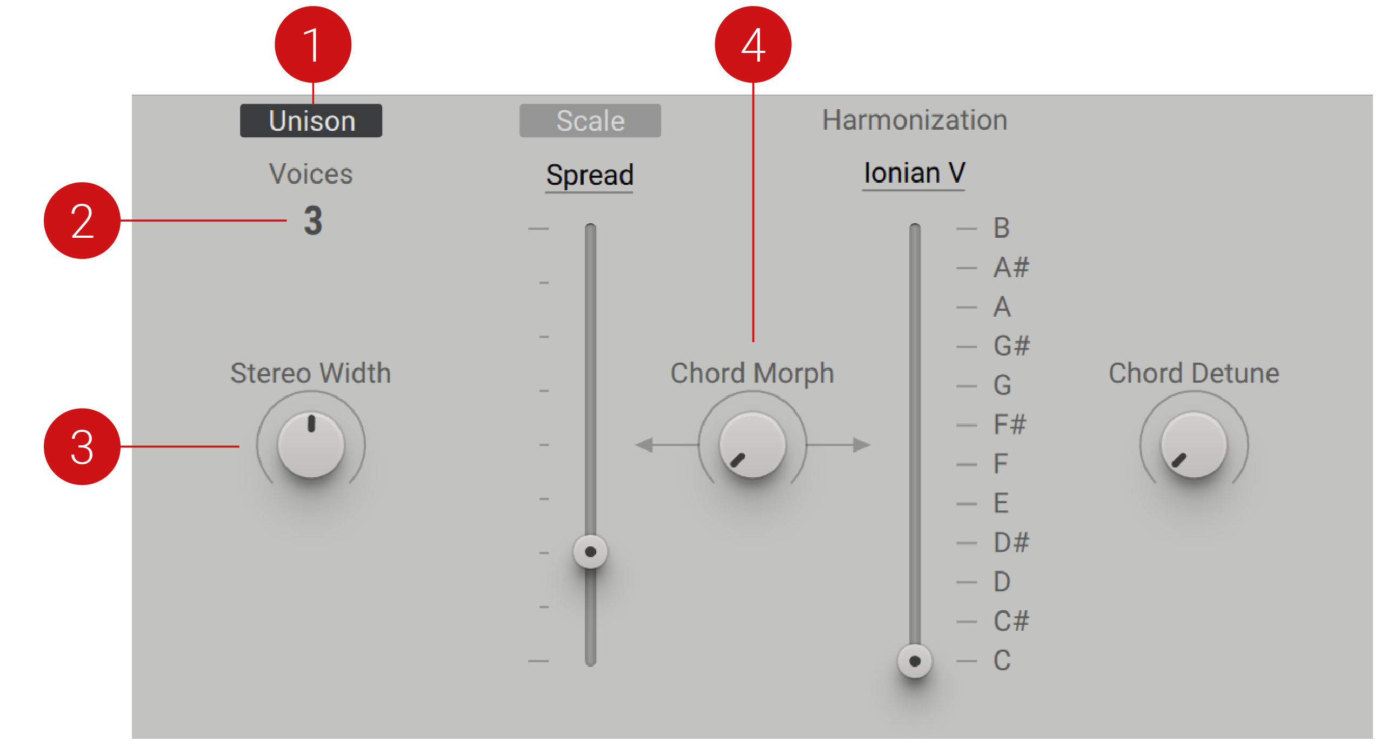This screenshot has height=748, width=1380.
Task: Select note F on the harmonization scale
Action: [1000, 463]
